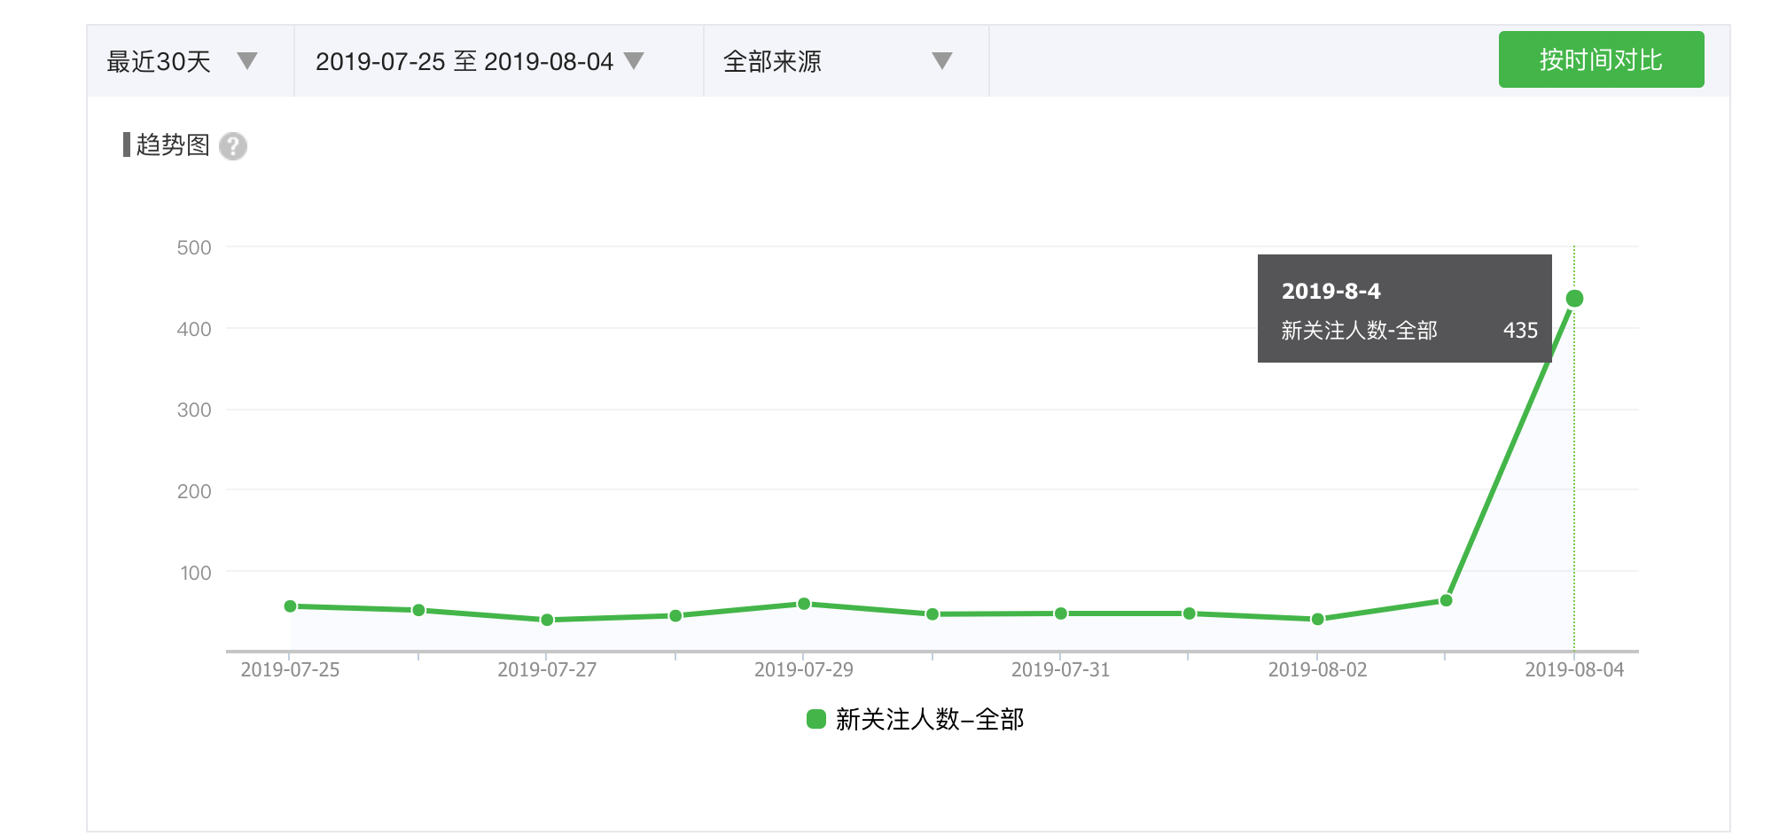The height and width of the screenshot is (836, 1779).
Task: Click the 2019-07-27 x-axis label
Action: click(x=547, y=670)
